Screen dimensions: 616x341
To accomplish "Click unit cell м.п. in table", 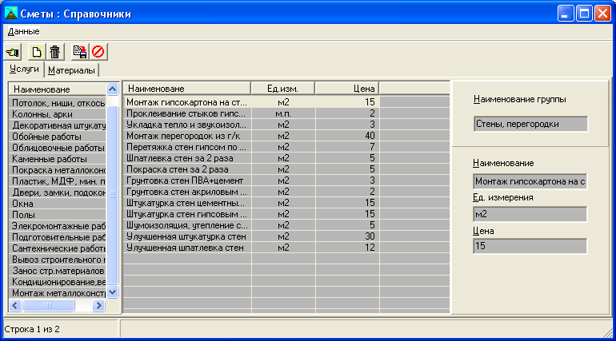I will [283, 113].
